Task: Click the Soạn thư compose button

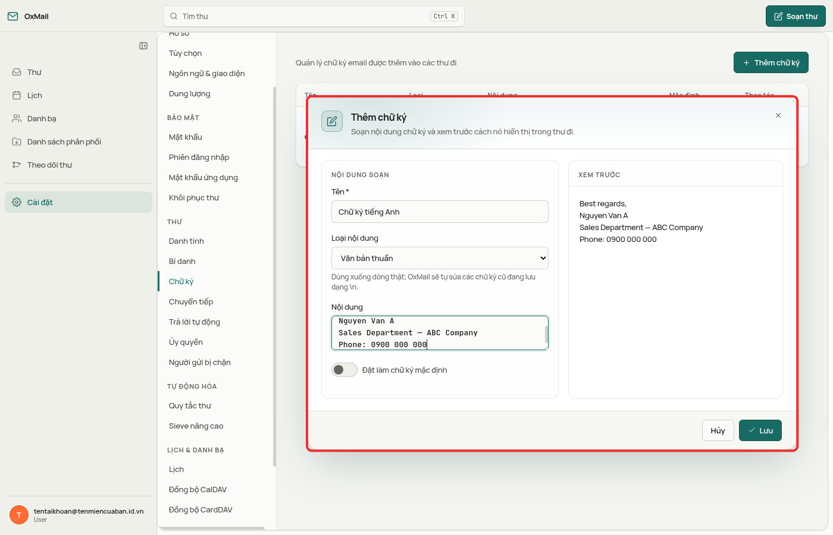Action: pos(796,16)
